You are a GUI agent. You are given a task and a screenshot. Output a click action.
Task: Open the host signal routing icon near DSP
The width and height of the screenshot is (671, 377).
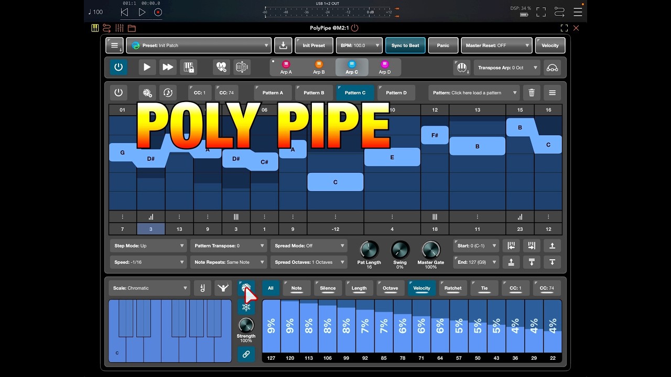tap(559, 12)
